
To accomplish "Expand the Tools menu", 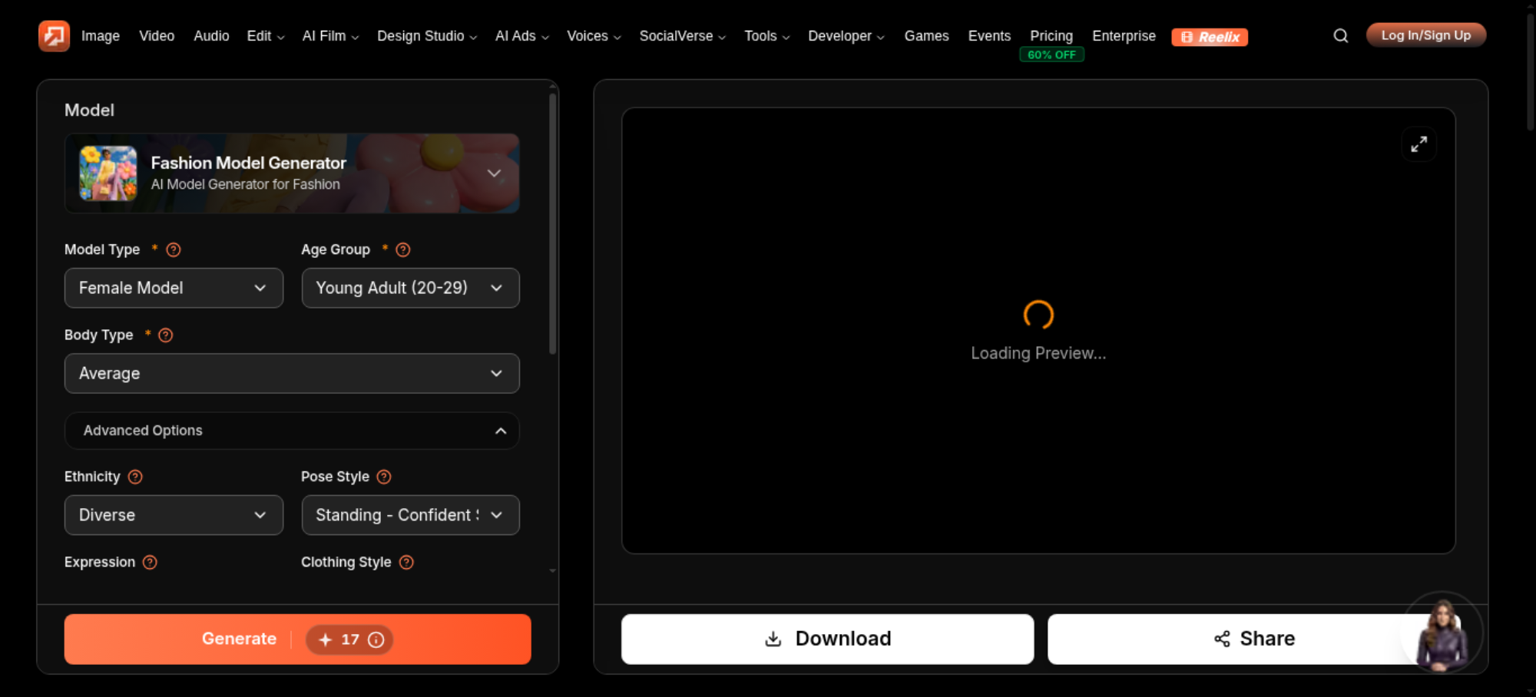I will click(766, 36).
